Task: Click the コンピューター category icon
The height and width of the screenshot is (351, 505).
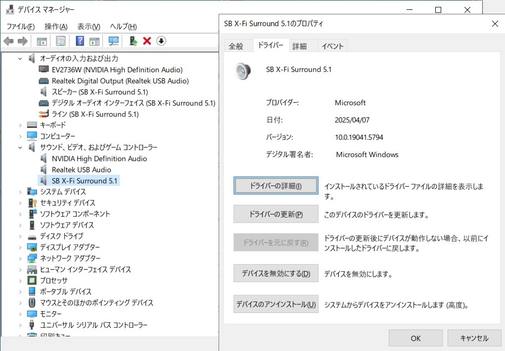Action: click(32, 136)
